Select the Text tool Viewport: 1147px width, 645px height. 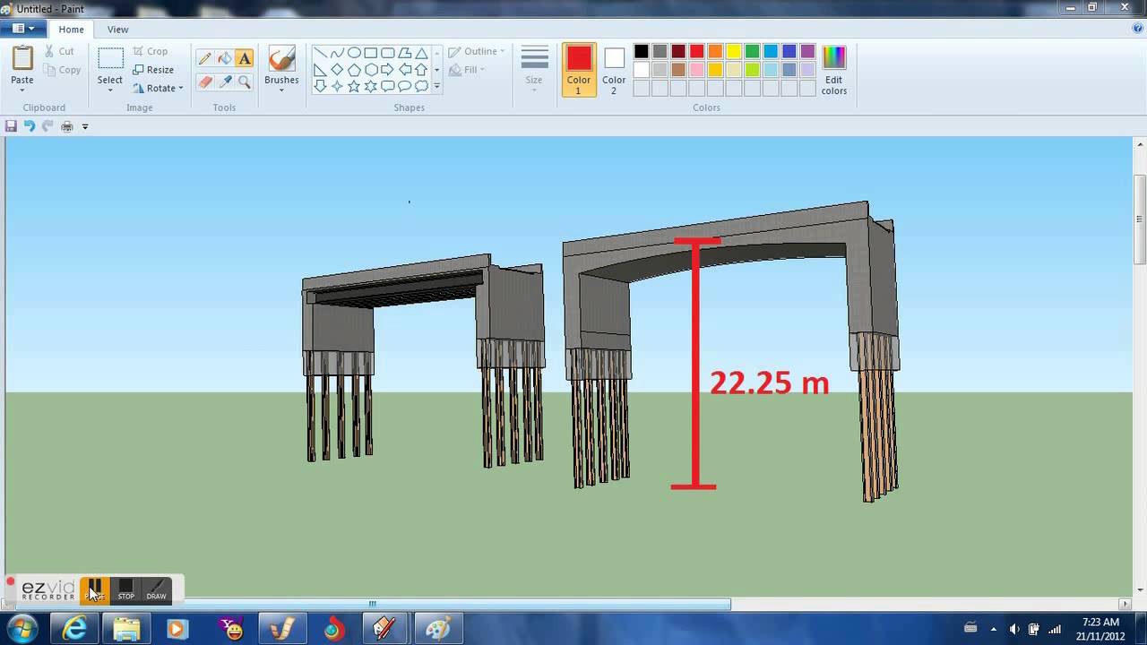(x=245, y=58)
